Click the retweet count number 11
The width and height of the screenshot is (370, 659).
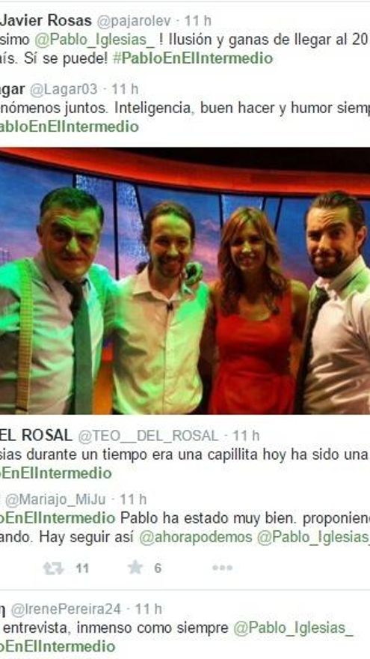point(82,568)
